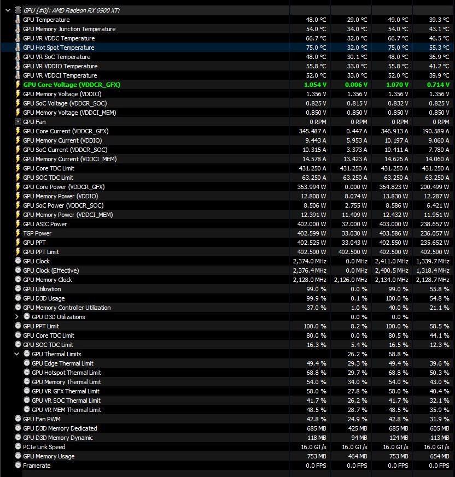The width and height of the screenshot is (455, 477).
Task: Click the 1.054 V core voltage value
Action: (315, 85)
